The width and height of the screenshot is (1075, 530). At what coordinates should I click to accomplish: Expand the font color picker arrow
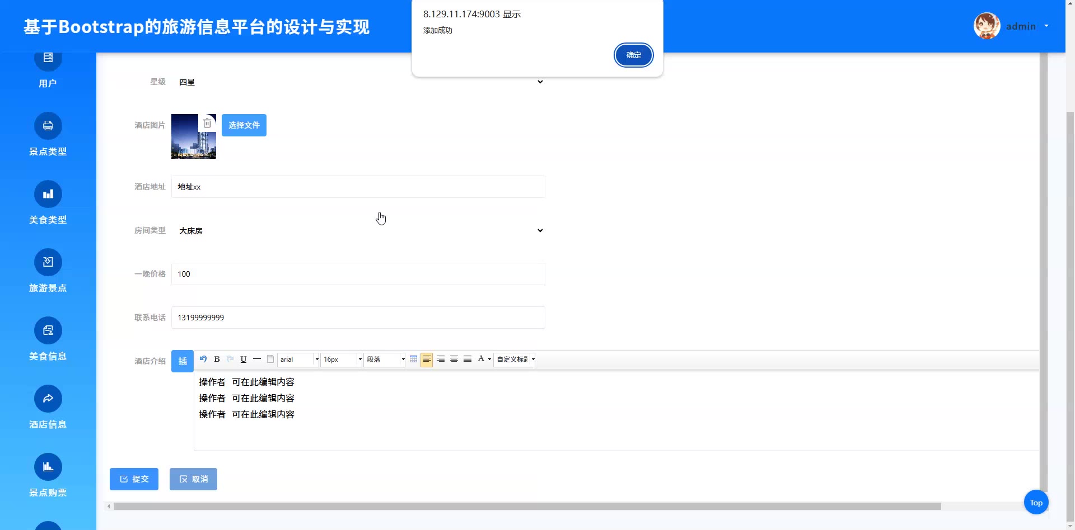pyautogui.click(x=489, y=359)
